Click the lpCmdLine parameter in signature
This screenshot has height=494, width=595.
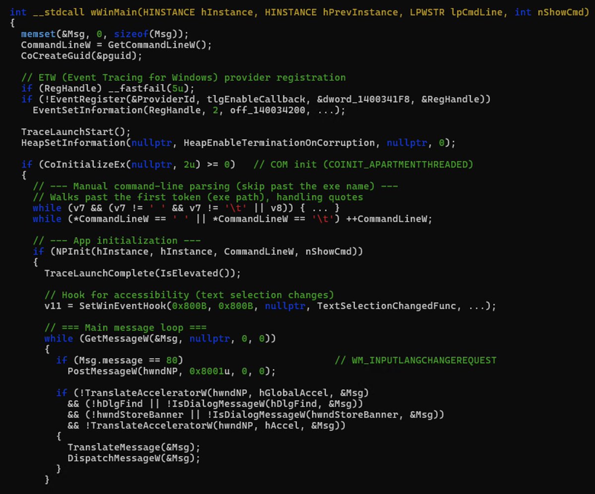click(476, 12)
